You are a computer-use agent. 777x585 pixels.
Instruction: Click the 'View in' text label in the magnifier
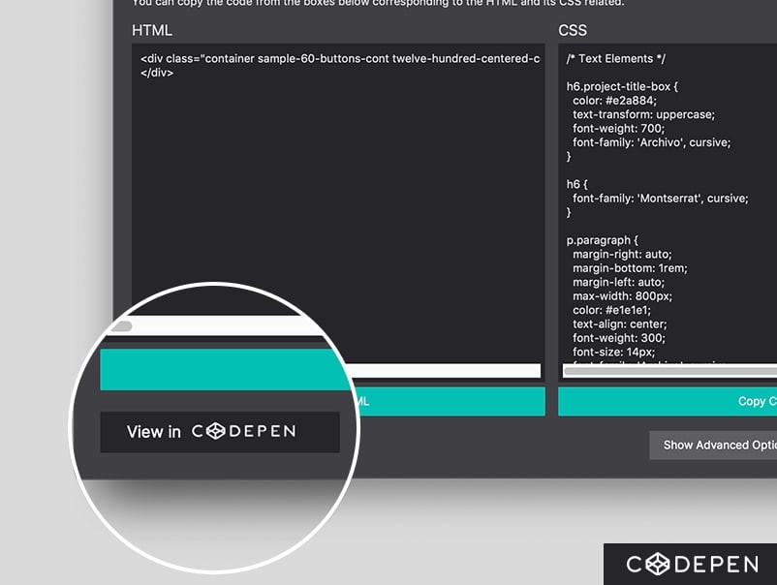click(x=152, y=432)
